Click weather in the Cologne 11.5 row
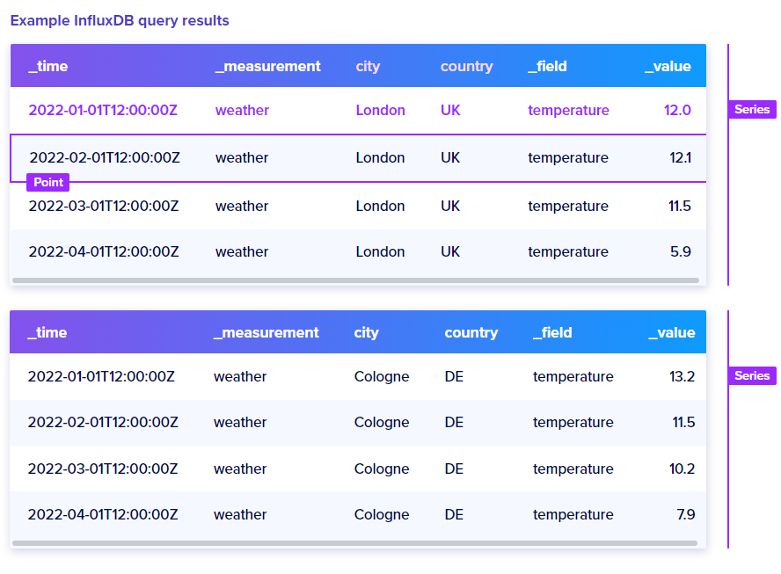781x574 pixels. [240, 422]
